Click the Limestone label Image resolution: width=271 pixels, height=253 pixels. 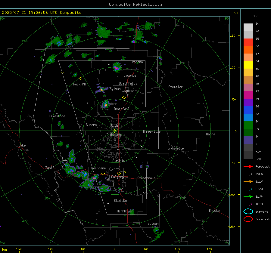(x=57, y=116)
